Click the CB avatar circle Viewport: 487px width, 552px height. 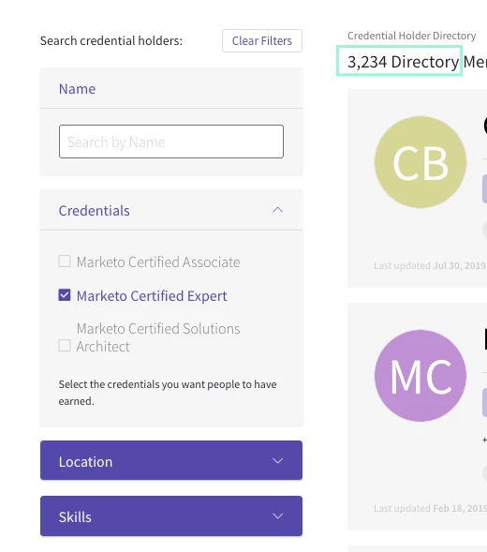(x=421, y=162)
